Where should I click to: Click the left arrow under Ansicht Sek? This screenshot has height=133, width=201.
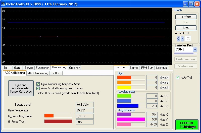pos(178,39)
